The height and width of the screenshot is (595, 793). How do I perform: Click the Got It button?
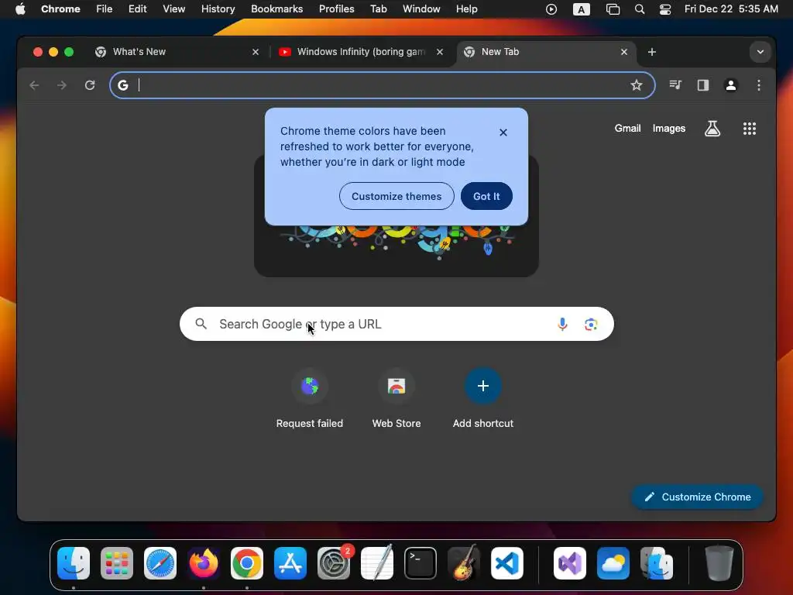486,196
